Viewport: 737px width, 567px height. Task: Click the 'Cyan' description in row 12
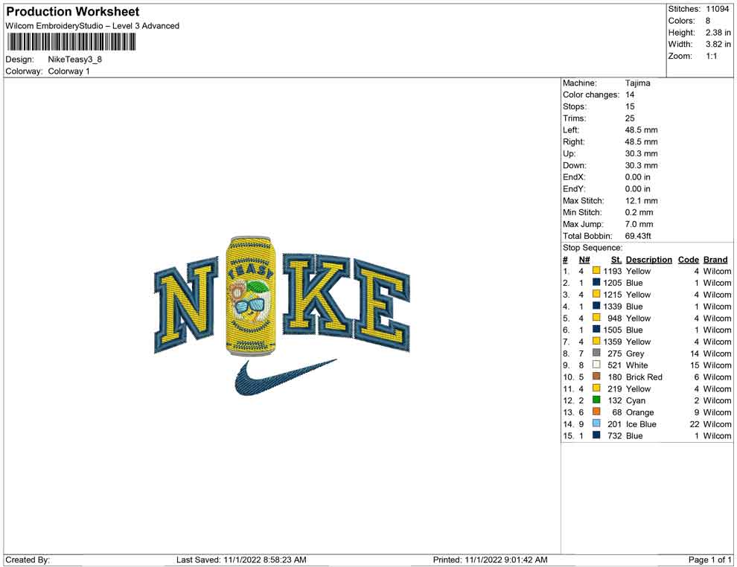[636, 401]
